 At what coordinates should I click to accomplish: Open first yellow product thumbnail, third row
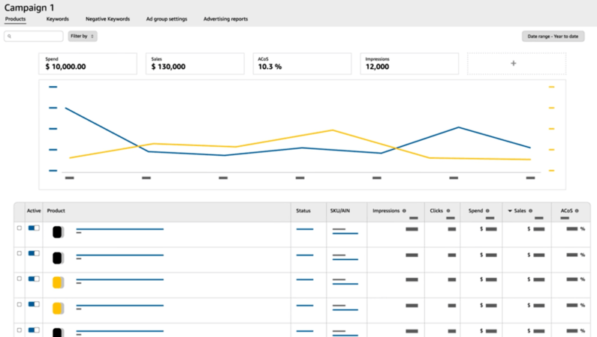click(58, 283)
